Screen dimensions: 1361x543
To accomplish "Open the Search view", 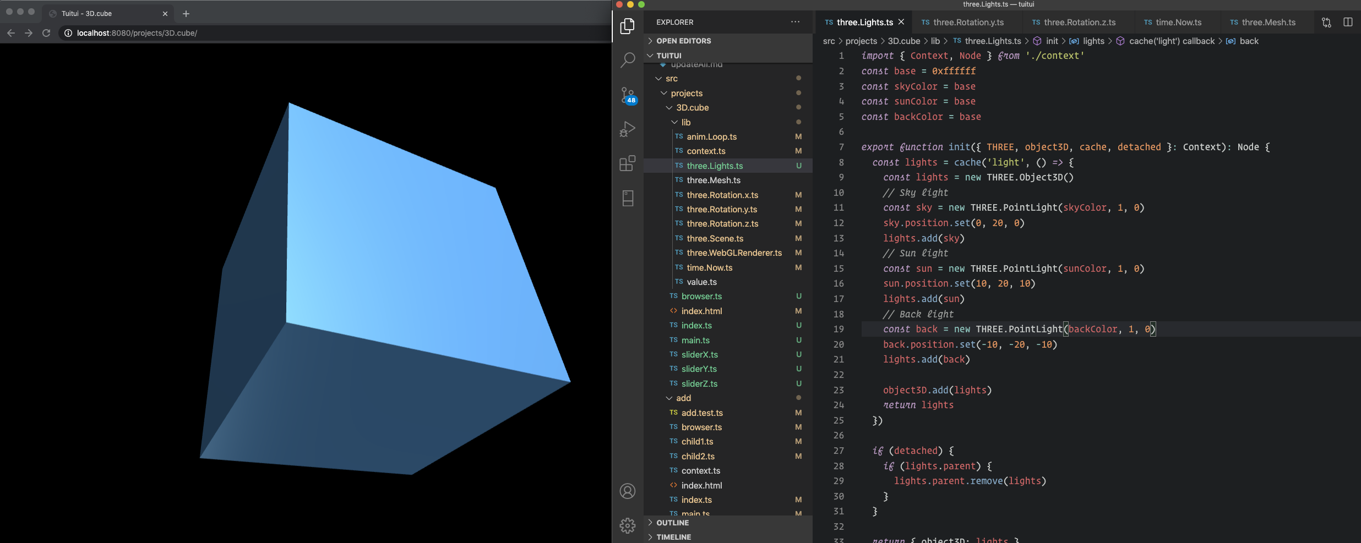I will tap(627, 59).
